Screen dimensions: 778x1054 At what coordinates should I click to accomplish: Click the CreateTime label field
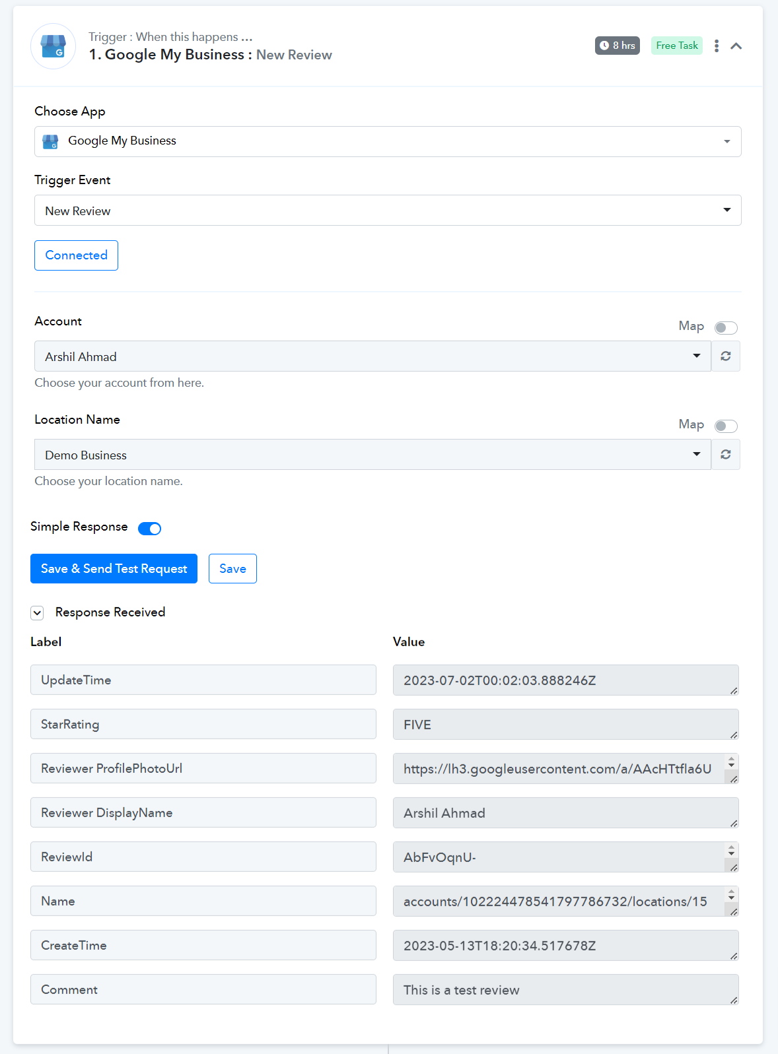203,945
